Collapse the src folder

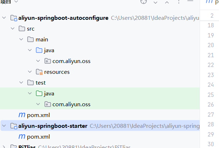[13, 29]
